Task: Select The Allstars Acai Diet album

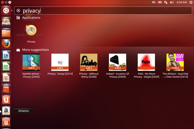Action: 175,62
